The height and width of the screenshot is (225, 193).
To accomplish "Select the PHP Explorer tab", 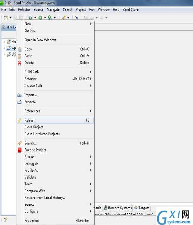I will [x=9, y=27].
